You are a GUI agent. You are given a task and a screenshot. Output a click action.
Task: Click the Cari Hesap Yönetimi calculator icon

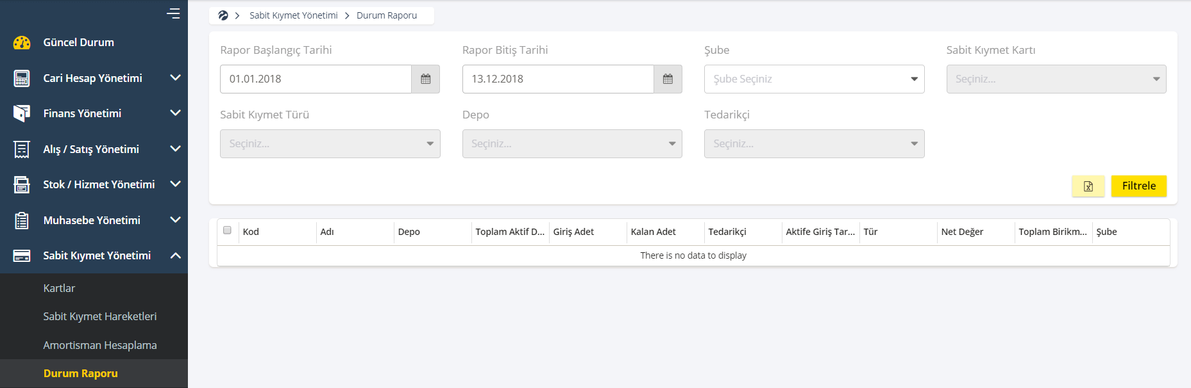pos(22,78)
